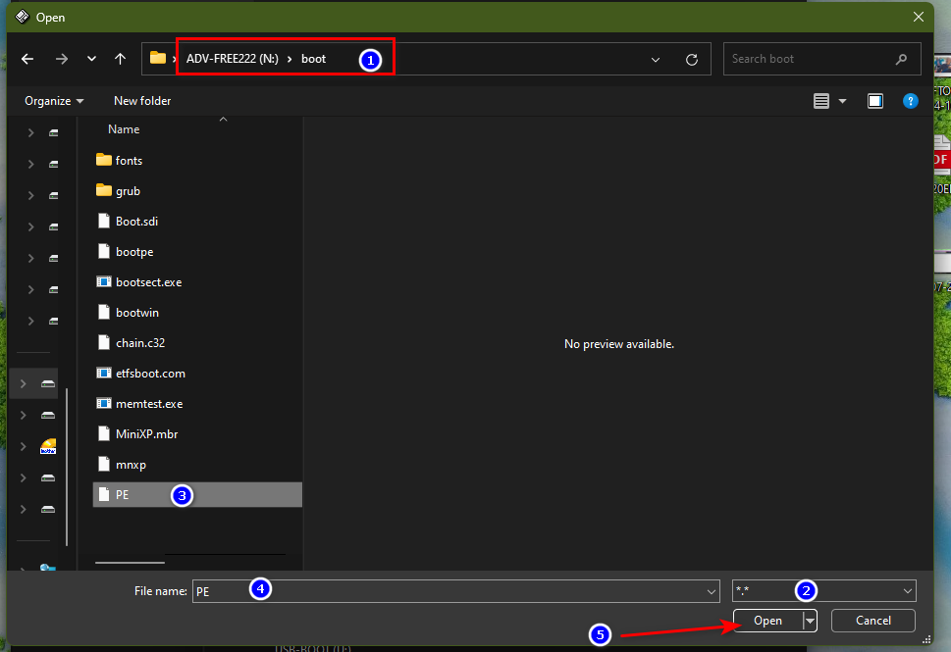Screen dimensions: 951x652
Task: Select the fonts folder
Action: tap(197, 161)
